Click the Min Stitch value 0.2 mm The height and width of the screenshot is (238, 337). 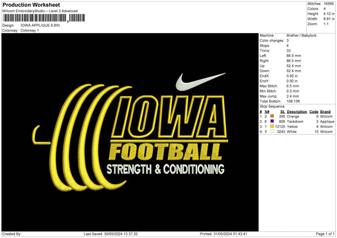pyautogui.click(x=293, y=91)
